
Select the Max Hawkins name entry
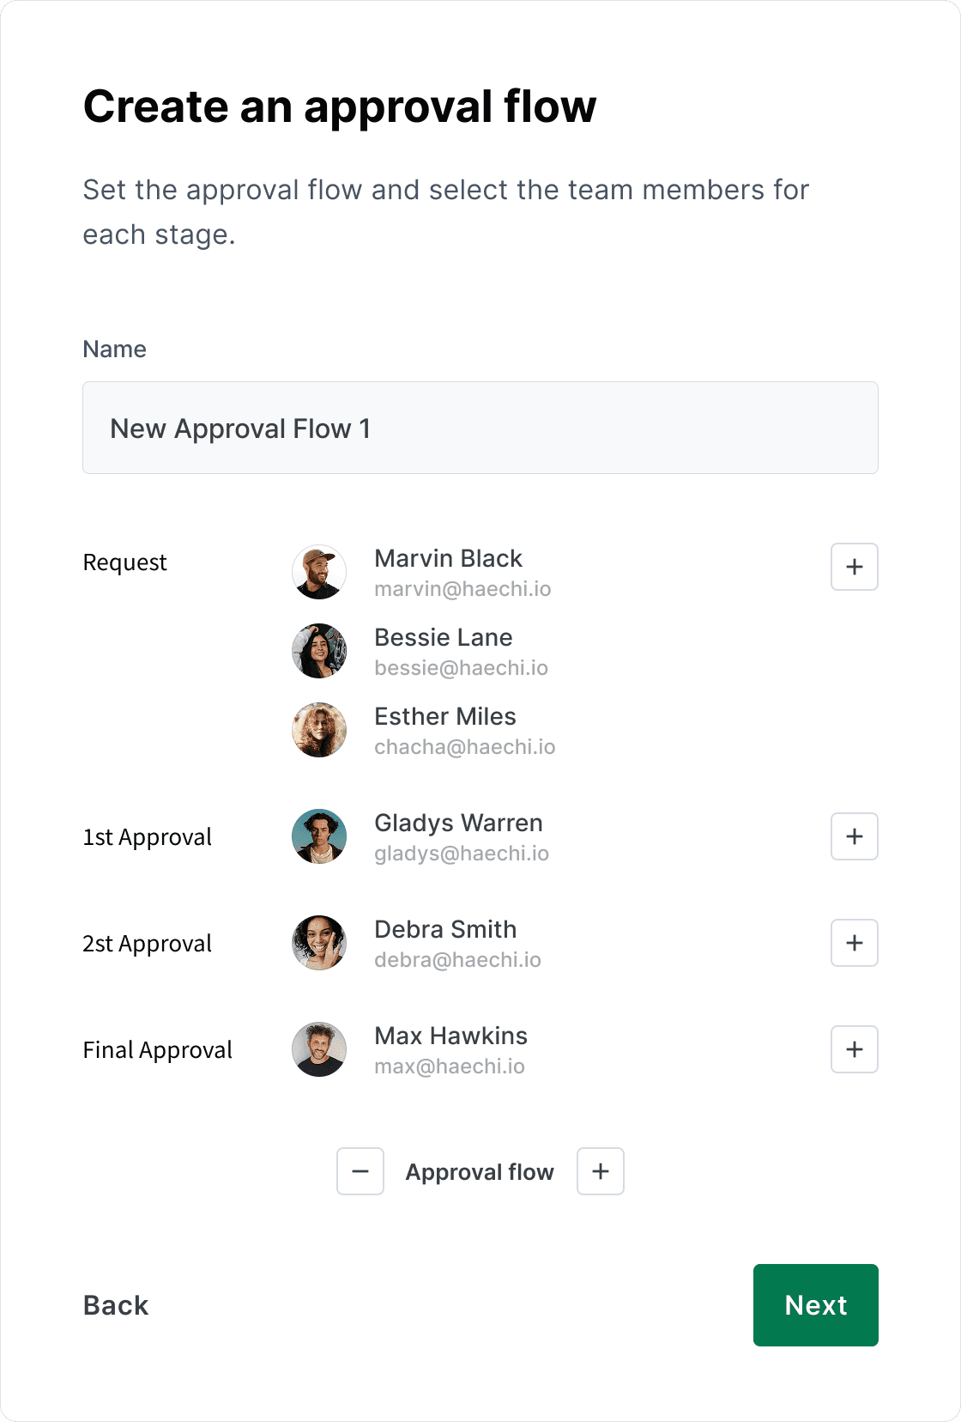tap(450, 1036)
